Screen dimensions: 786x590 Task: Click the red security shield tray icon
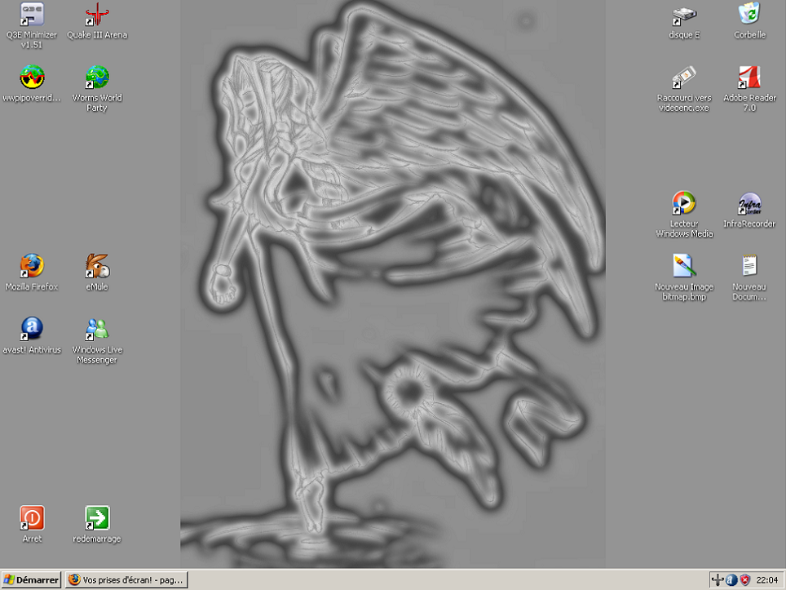coord(744,580)
